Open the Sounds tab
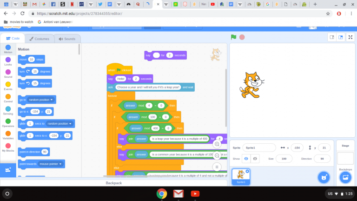The width and height of the screenshot is (357, 201). [x=67, y=39]
